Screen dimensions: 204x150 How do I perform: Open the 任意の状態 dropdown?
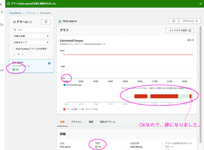pos(31,36)
